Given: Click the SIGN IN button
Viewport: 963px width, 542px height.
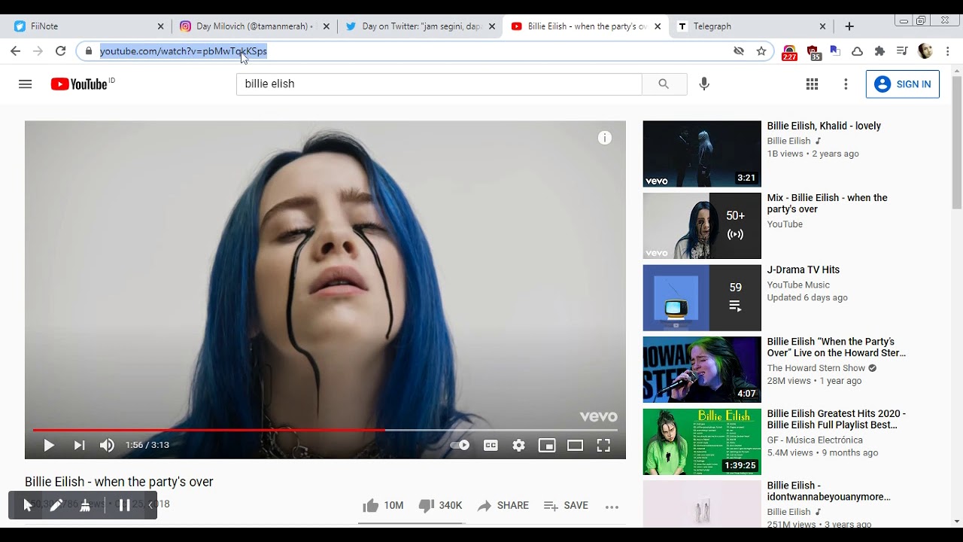Looking at the screenshot, I should point(902,84).
